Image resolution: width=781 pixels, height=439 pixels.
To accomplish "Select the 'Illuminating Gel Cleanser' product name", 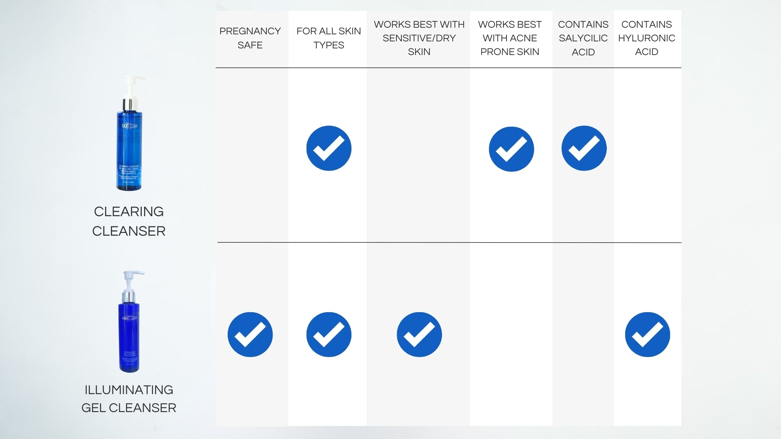I will coord(129,398).
